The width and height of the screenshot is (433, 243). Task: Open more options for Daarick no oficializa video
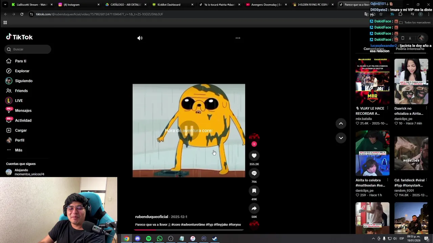[x=426, y=108]
